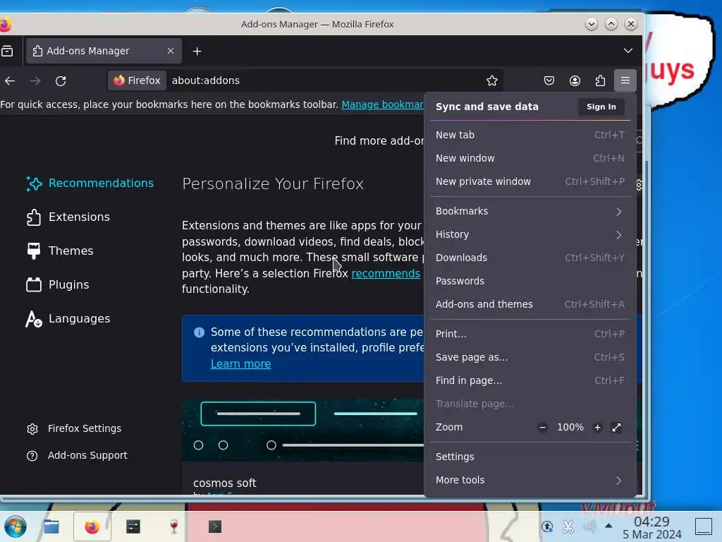Open the Firefox hamburger application menu
This screenshot has height=542, width=722.
pos(625,80)
